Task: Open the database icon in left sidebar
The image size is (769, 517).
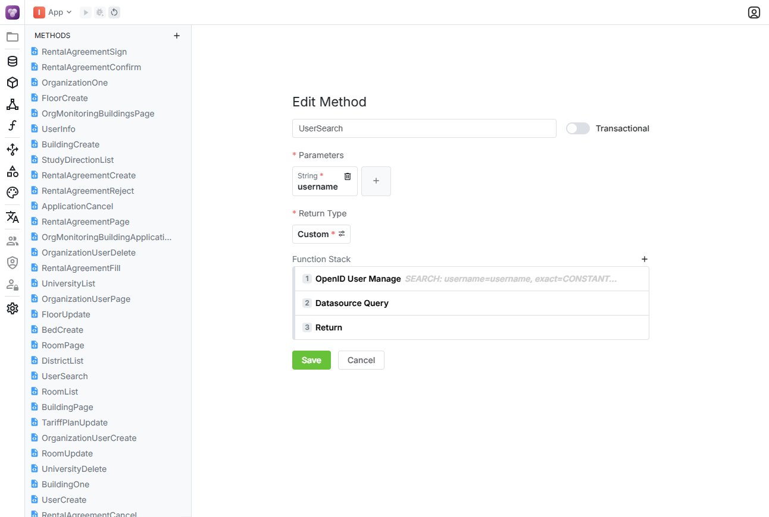Action: [x=12, y=61]
